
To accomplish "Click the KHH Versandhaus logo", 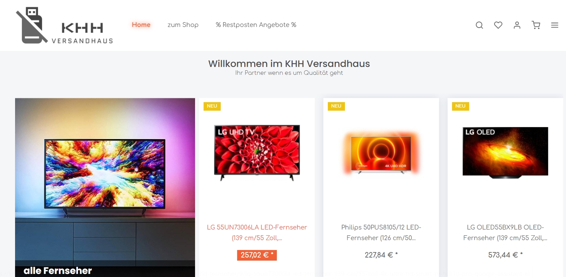I will [x=64, y=26].
